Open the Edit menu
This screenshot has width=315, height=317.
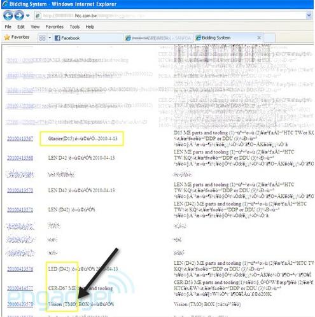(21, 27)
